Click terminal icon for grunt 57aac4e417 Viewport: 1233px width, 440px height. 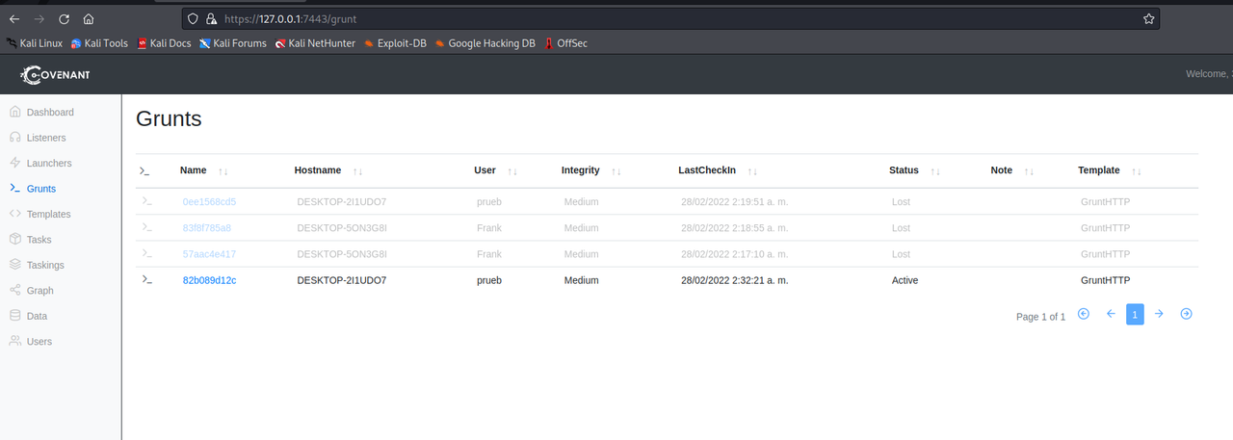point(146,253)
